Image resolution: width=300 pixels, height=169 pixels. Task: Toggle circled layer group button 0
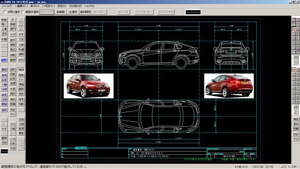coord(294,70)
